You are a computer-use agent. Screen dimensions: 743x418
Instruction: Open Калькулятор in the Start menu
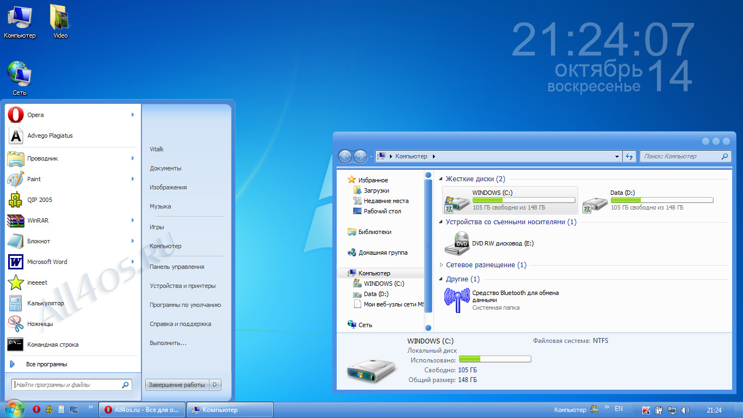(71, 303)
